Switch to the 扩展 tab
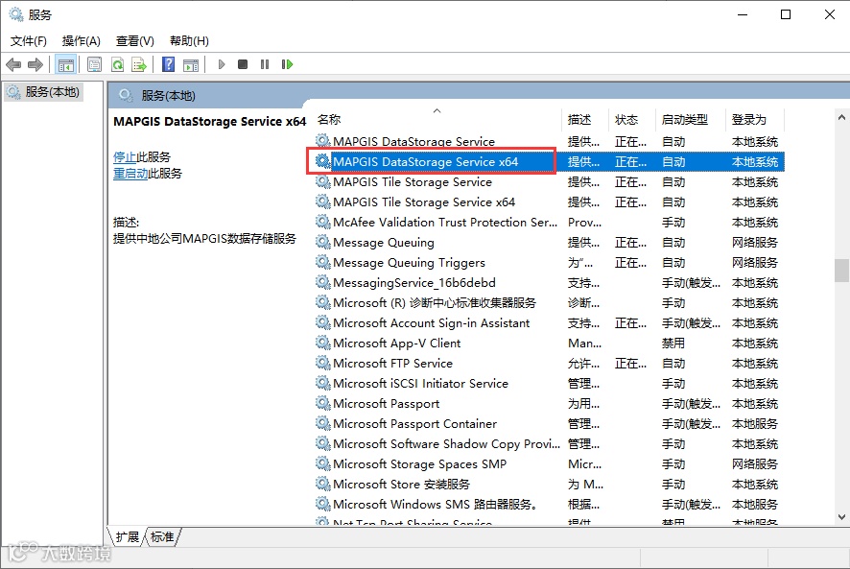 [x=128, y=537]
